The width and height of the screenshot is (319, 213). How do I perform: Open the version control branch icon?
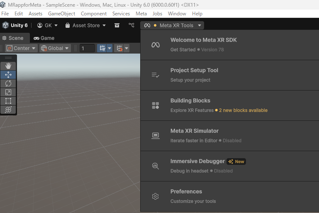point(131,25)
